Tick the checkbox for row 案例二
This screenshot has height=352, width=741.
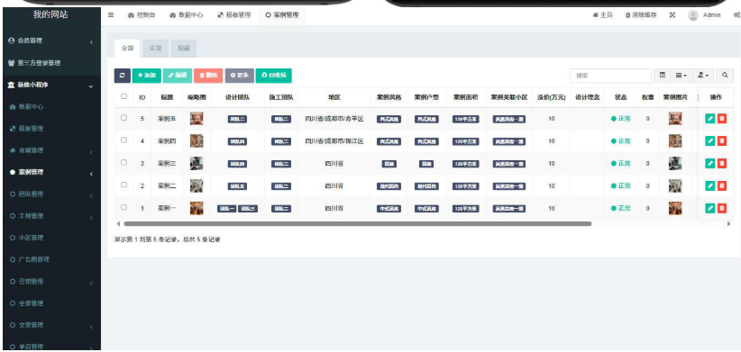(x=123, y=185)
